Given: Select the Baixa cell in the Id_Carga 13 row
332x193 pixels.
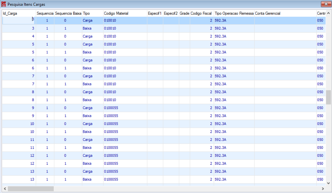Looking at the screenshot, I should 93,179.
